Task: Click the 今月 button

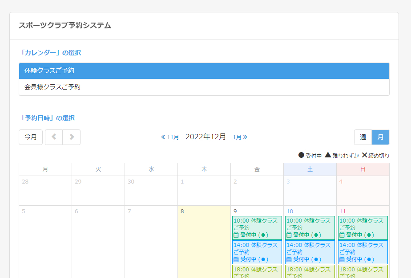Action: click(31, 137)
